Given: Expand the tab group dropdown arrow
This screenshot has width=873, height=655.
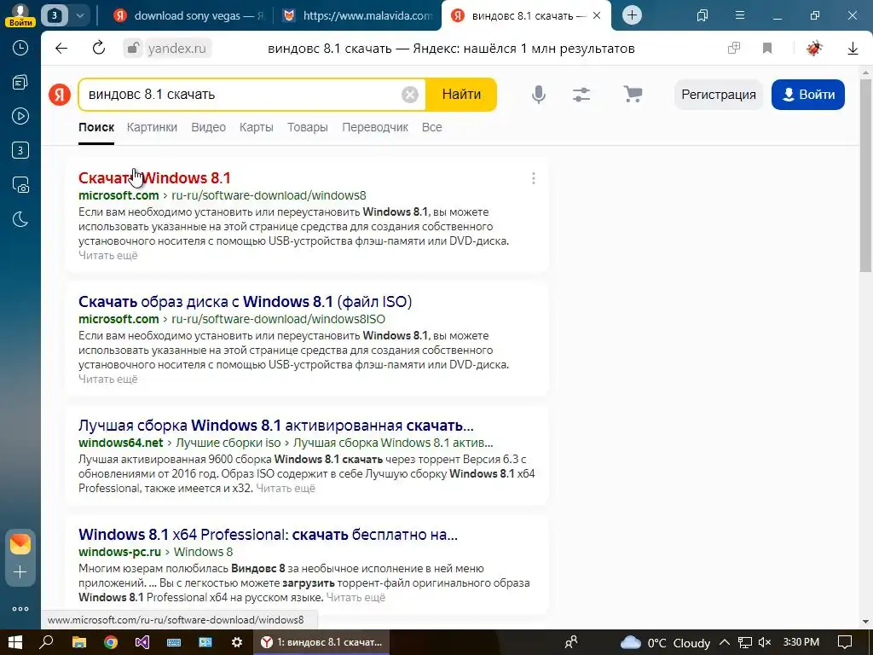Looking at the screenshot, I should [x=79, y=15].
